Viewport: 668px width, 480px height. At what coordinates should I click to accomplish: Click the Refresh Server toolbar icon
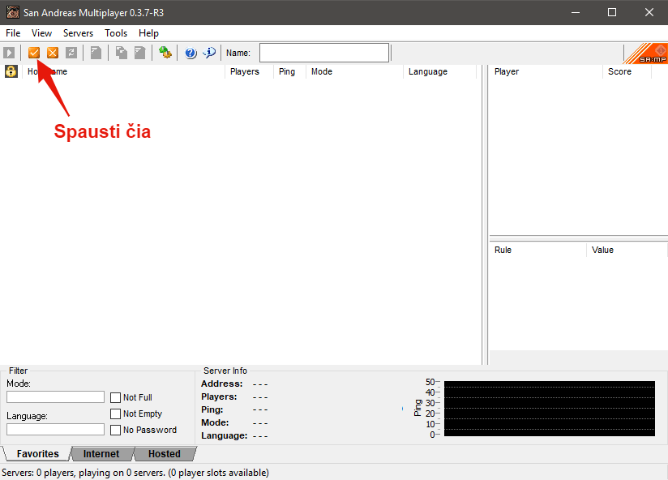click(x=71, y=53)
